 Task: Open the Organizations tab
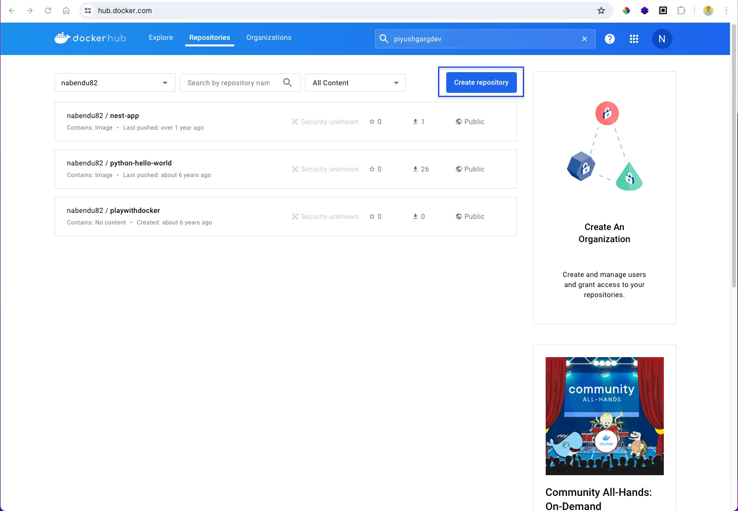(269, 38)
